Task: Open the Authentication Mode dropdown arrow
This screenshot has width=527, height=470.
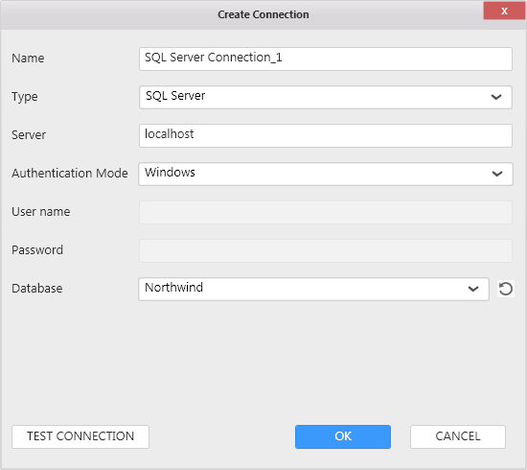Action: [497, 174]
